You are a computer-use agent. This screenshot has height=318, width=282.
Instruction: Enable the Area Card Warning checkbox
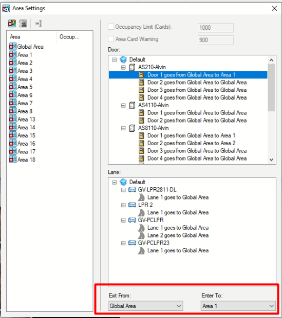[x=111, y=39]
